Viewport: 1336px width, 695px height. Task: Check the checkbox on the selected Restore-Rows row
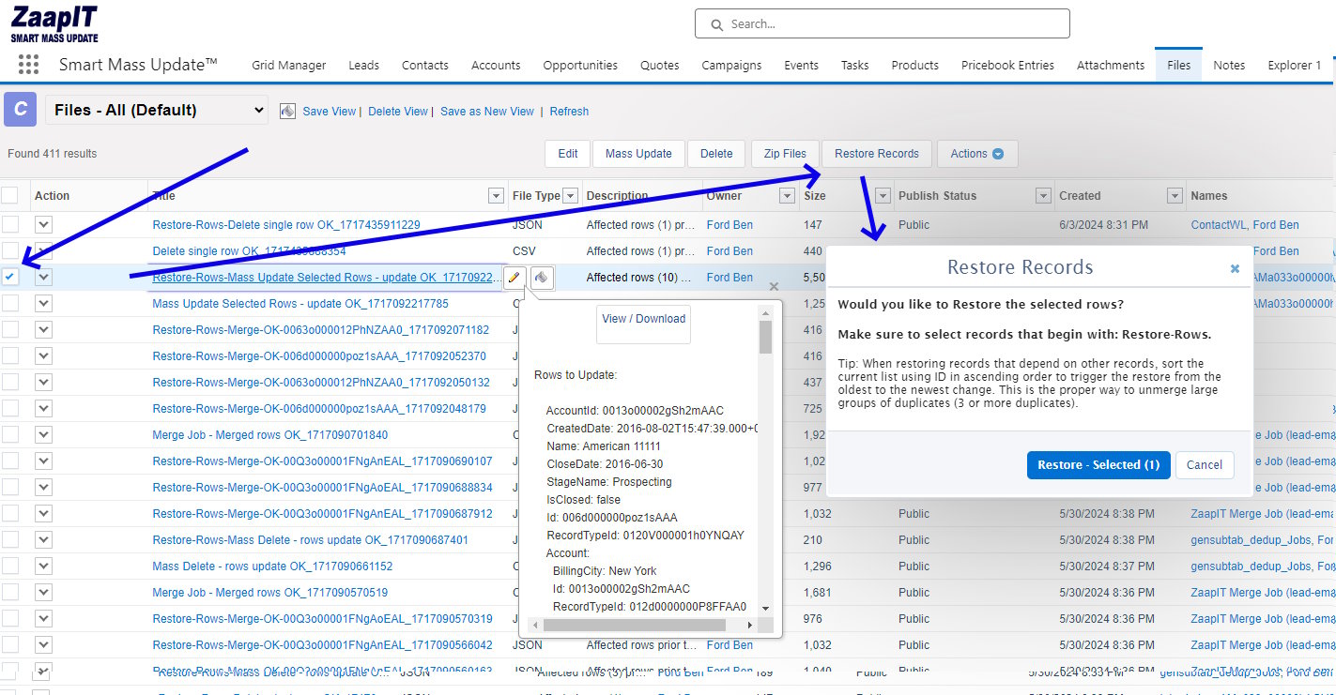pyautogui.click(x=12, y=277)
